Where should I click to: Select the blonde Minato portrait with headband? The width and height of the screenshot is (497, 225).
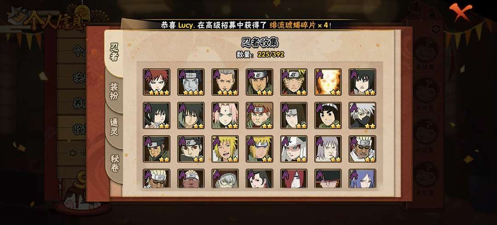[x=260, y=149]
